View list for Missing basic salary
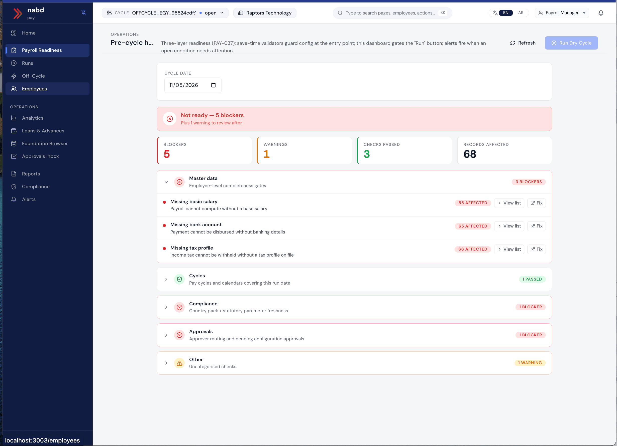 coord(509,203)
